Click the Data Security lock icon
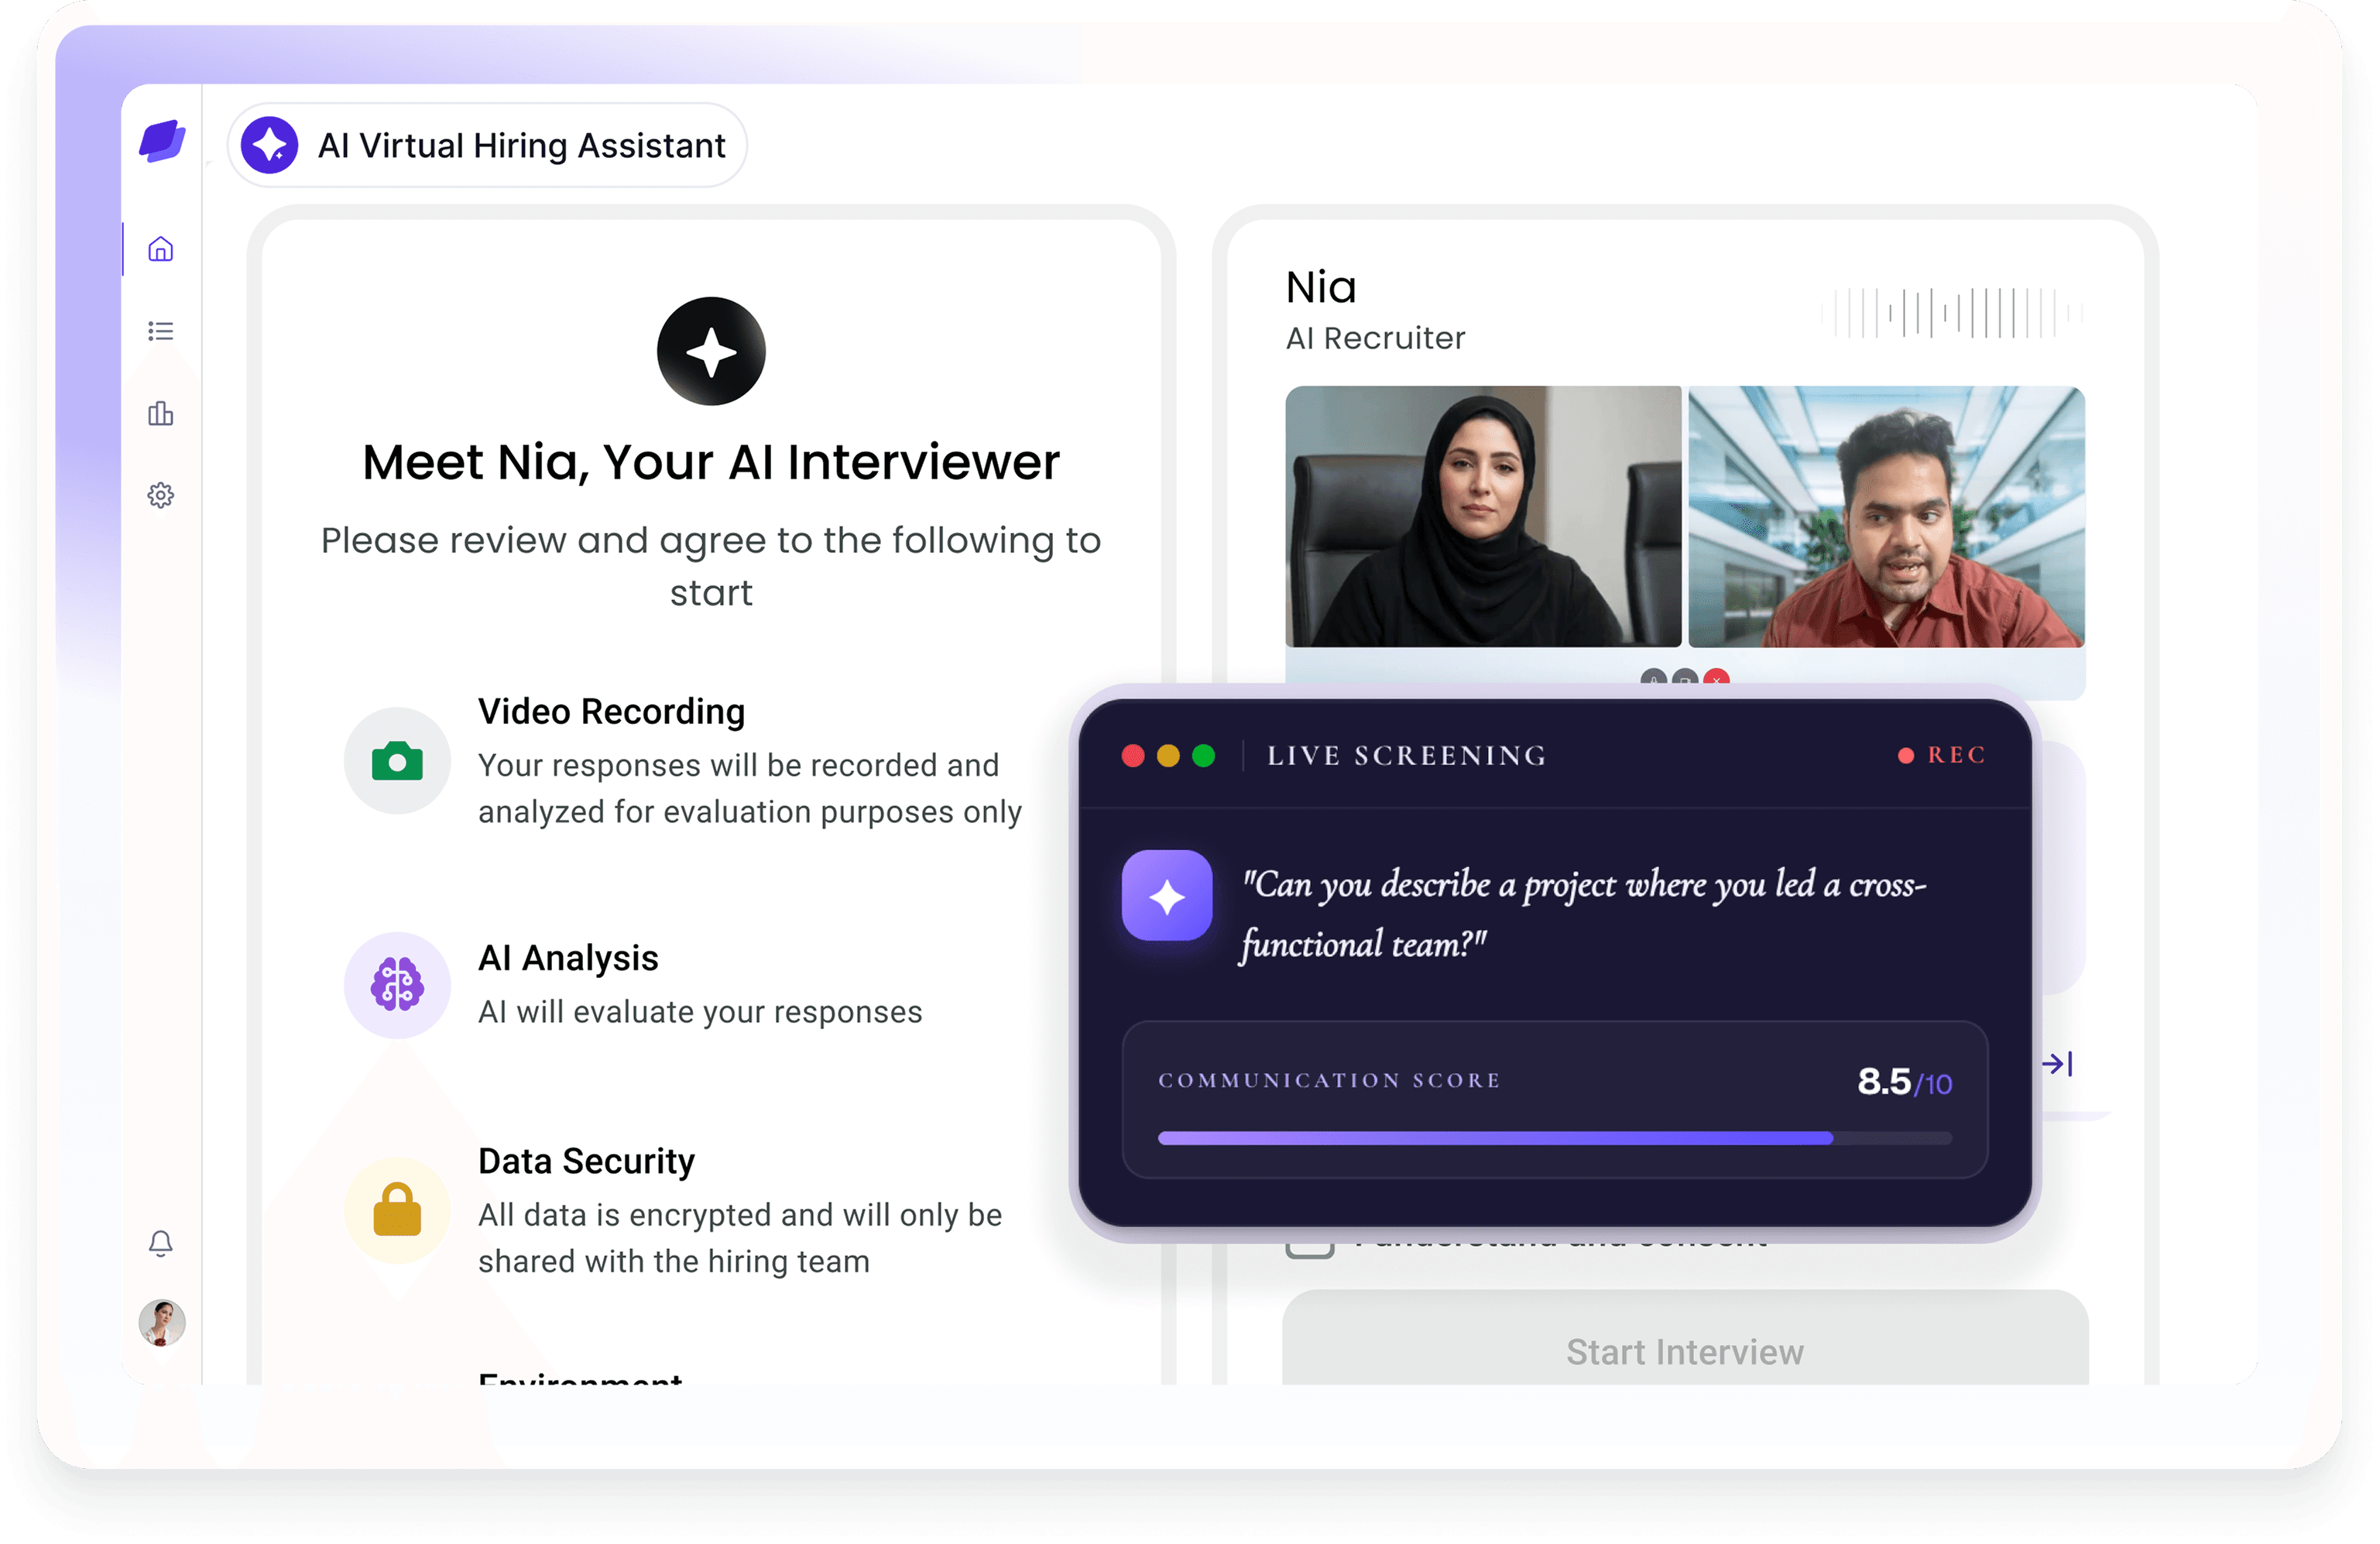 397,1210
